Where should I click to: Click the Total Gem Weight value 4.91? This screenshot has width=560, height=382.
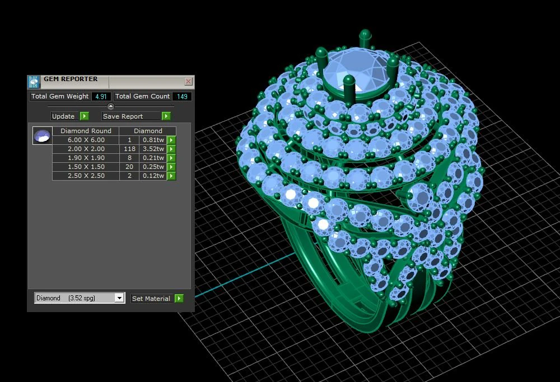[x=101, y=96]
